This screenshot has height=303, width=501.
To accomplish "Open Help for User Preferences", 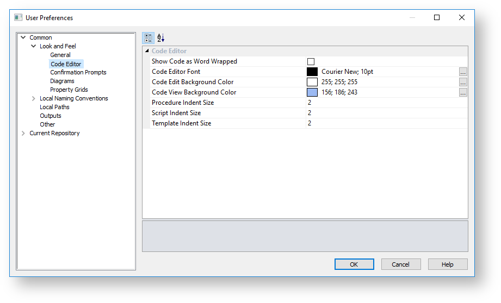I will [x=447, y=264].
